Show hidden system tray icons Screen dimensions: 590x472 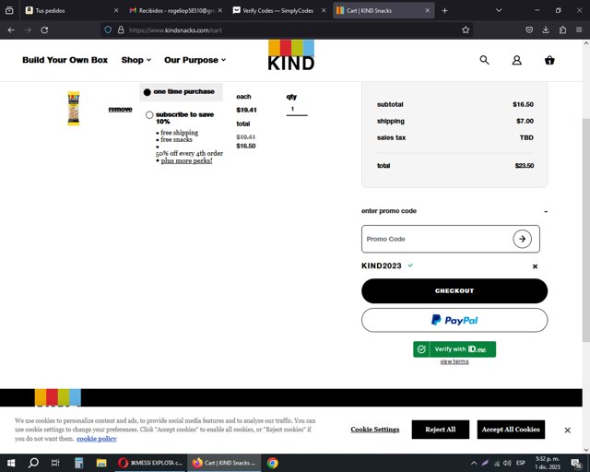tap(474, 463)
